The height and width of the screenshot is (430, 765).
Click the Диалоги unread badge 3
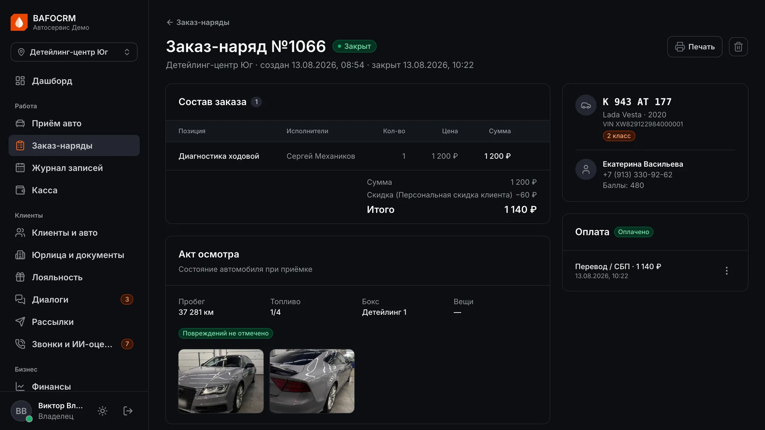click(127, 300)
